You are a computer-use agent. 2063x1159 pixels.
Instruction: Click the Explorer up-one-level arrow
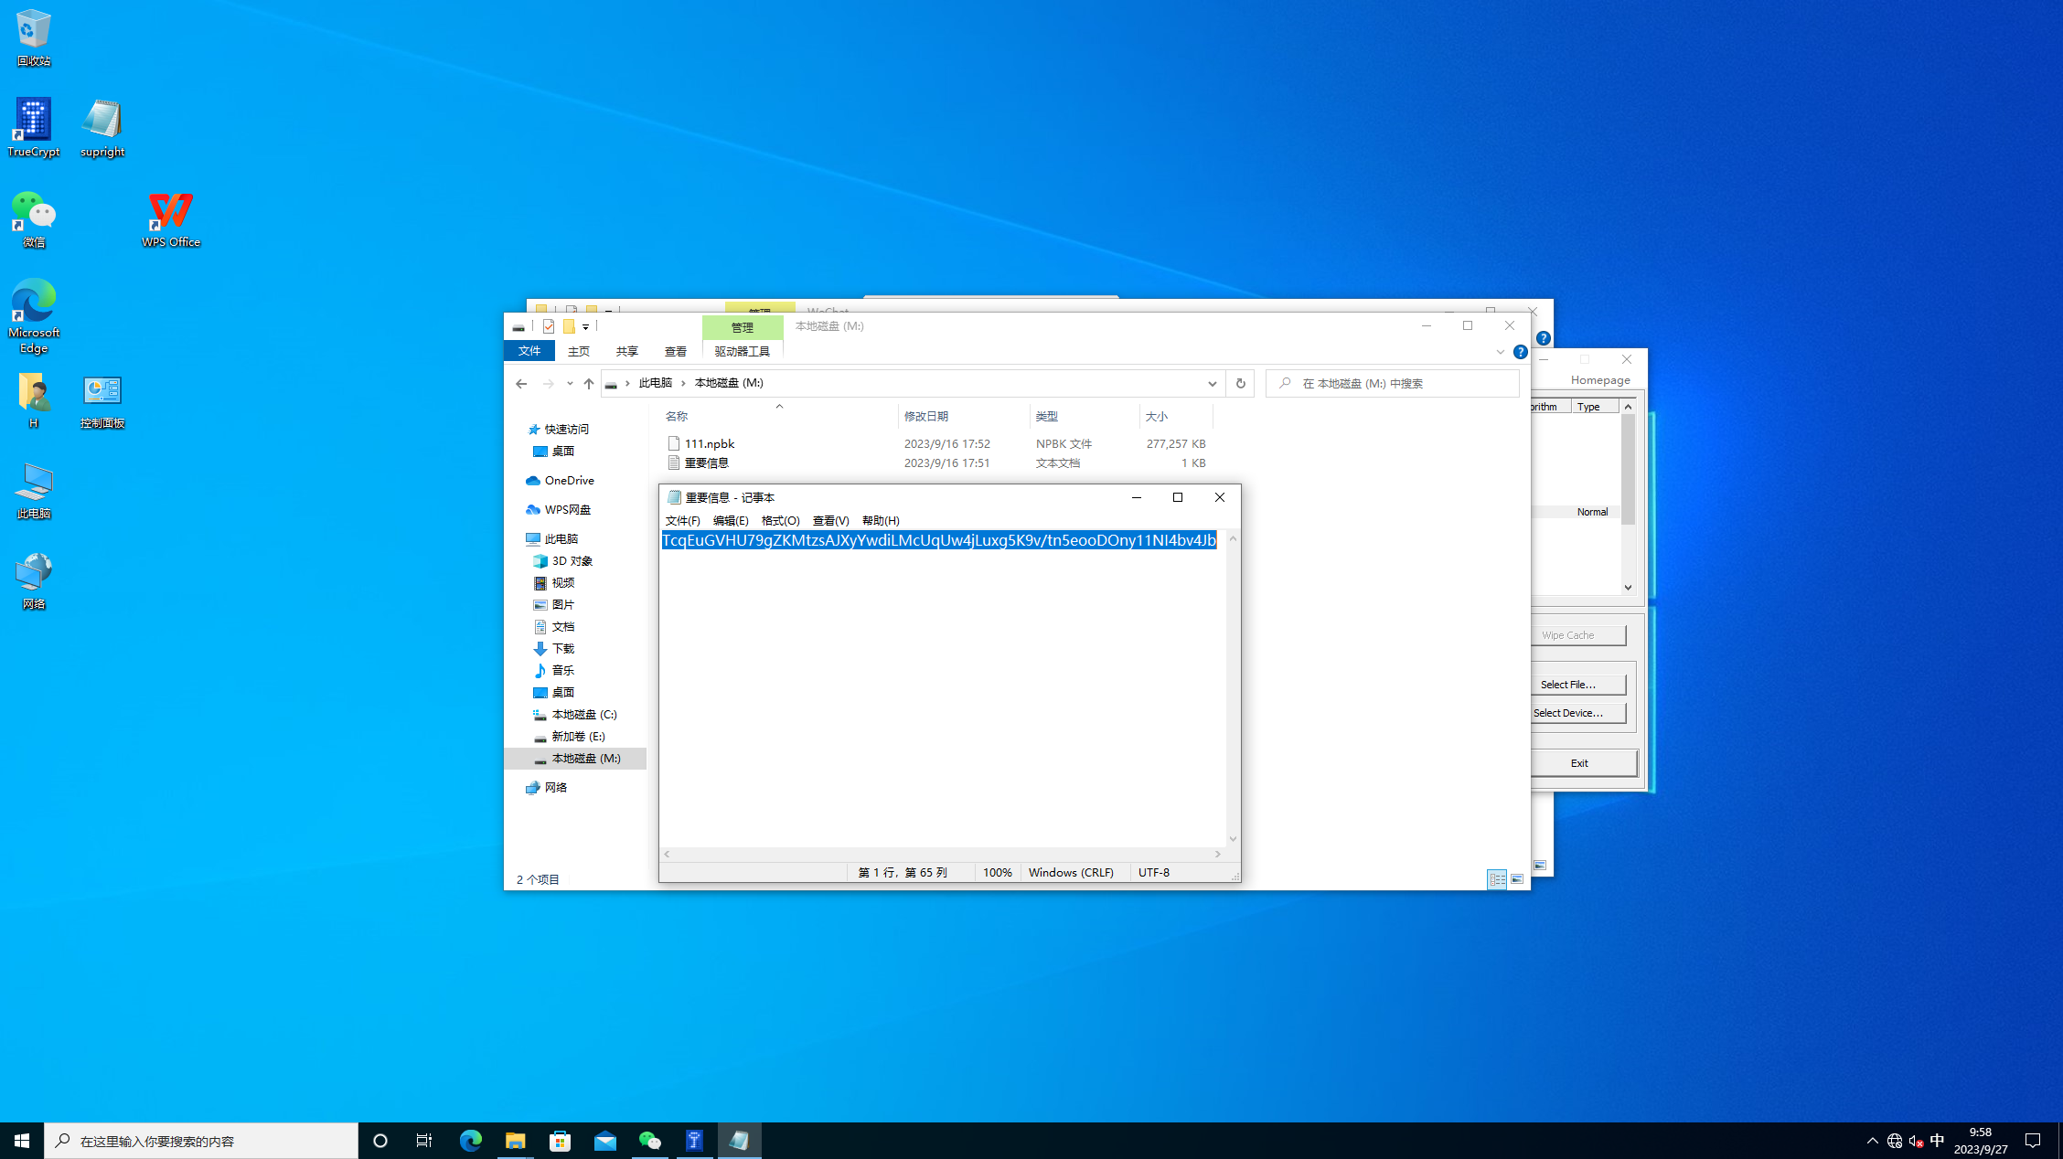tap(589, 384)
